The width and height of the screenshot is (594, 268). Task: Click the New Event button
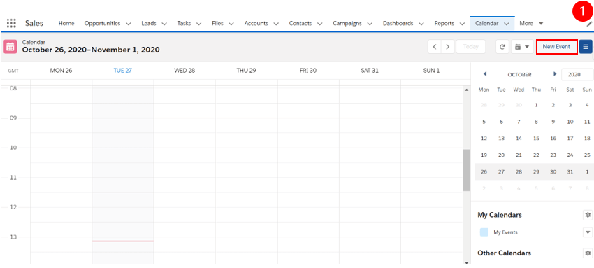[556, 47]
